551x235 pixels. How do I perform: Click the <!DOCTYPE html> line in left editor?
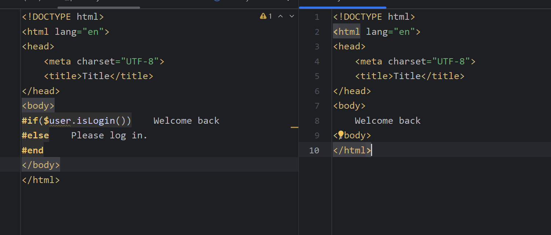point(63,16)
